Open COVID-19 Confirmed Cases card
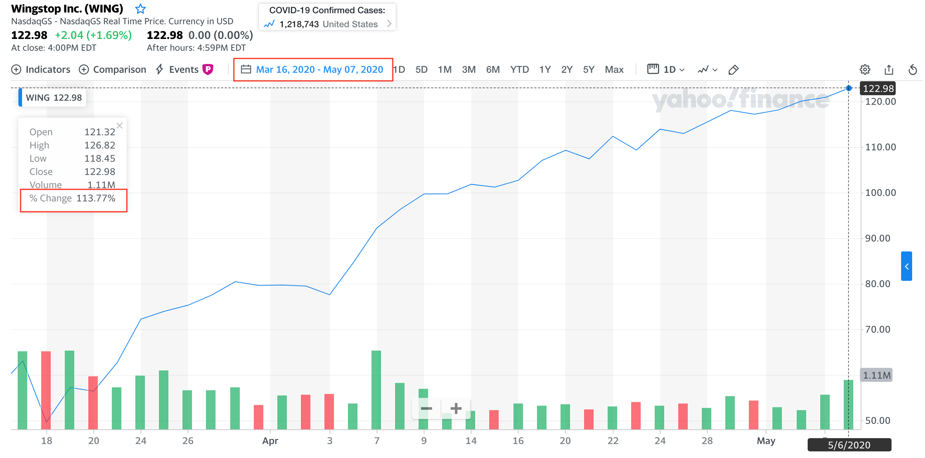This screenshot has height=458, width=925. coord(327,17)
